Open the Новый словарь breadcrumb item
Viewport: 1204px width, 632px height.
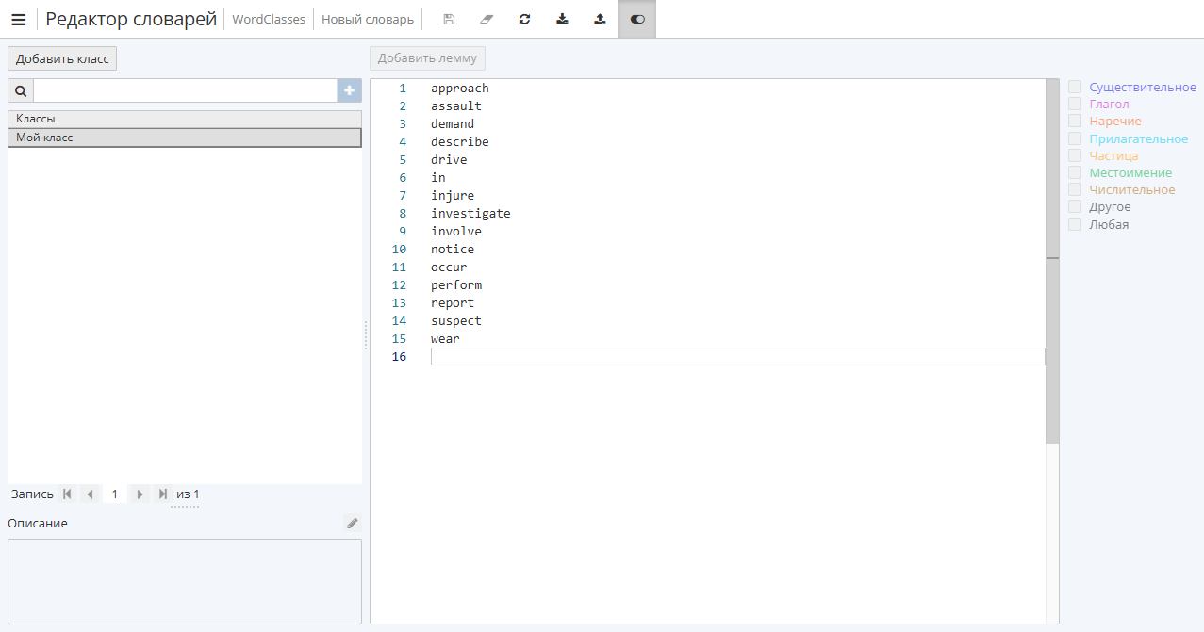pos(368,19)
